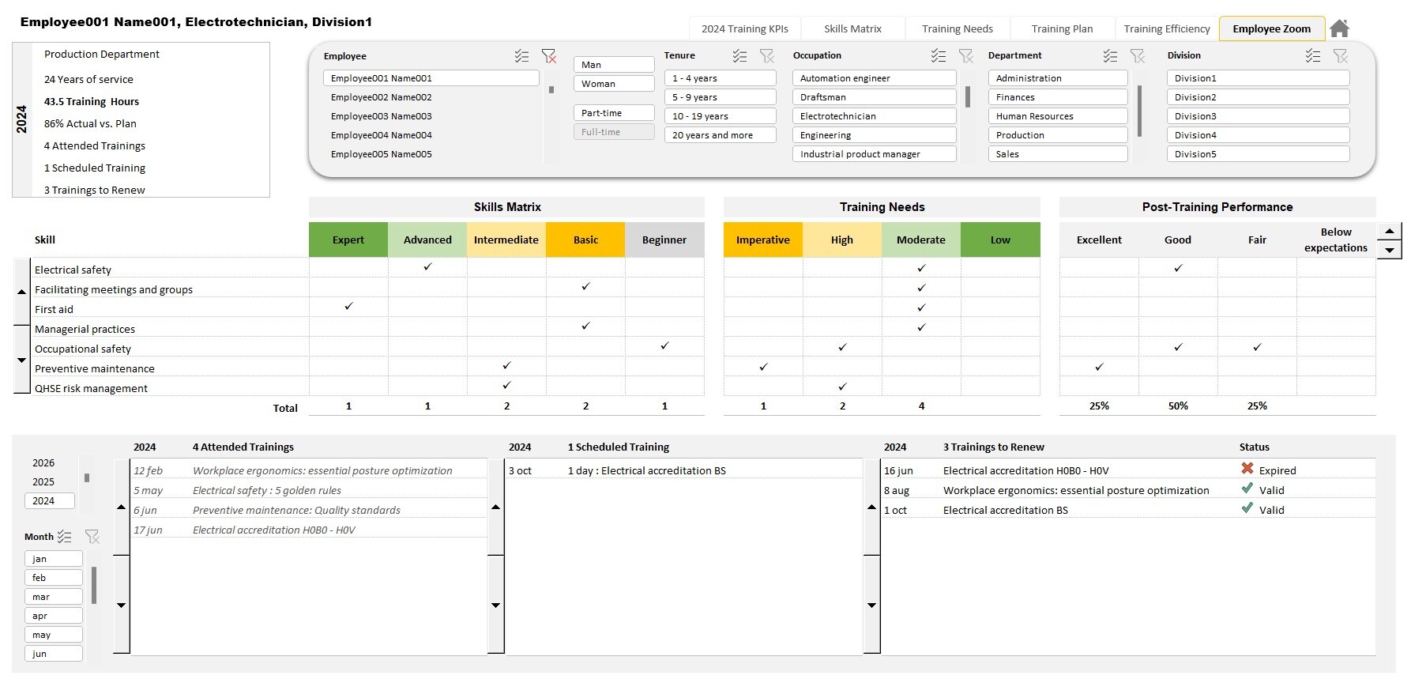Toggle multi-select in Division slicer
Image resolution: width=1411 pixels, height=683 pixels.
[x=1313, y=56]
